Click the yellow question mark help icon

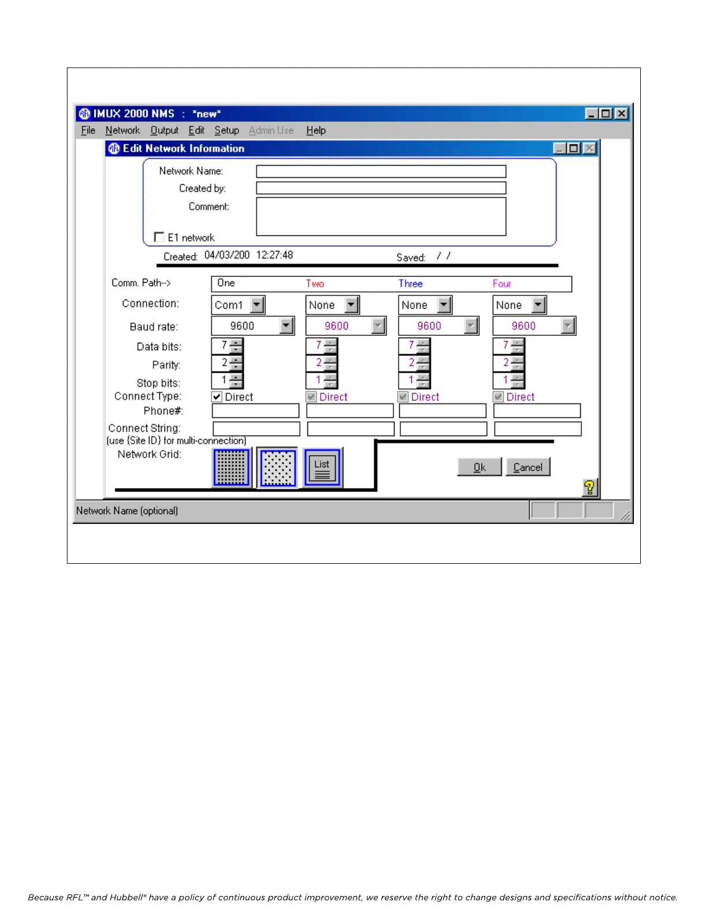tap(589, 488)
